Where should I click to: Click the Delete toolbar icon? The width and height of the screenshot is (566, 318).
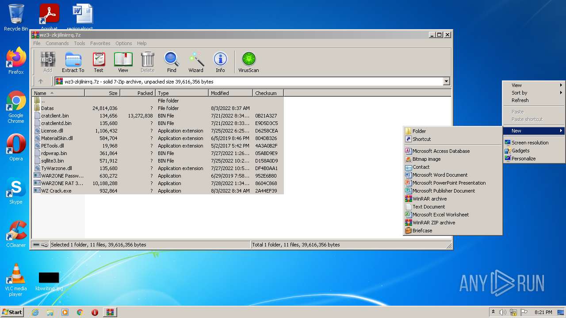[x=147, y=62]
